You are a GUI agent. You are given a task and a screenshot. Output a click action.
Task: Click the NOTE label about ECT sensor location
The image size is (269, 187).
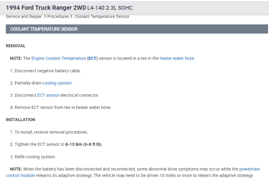pyautogui.click(x=16, y=58)
